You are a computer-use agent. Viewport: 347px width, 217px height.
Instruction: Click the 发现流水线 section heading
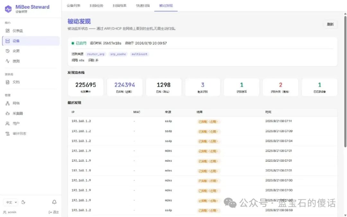pos(76,73)
